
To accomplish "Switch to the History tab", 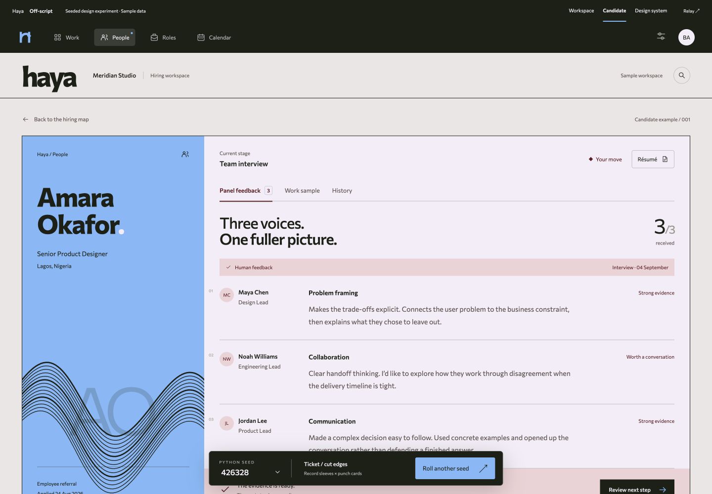I will coord(342,191).
